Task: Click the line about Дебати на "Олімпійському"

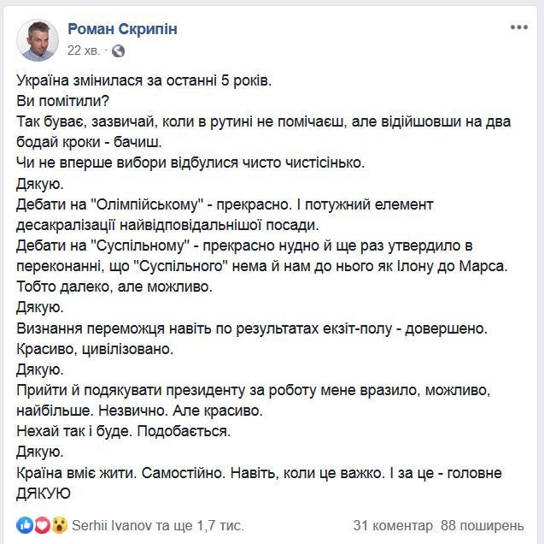Action: coord(225,204)
